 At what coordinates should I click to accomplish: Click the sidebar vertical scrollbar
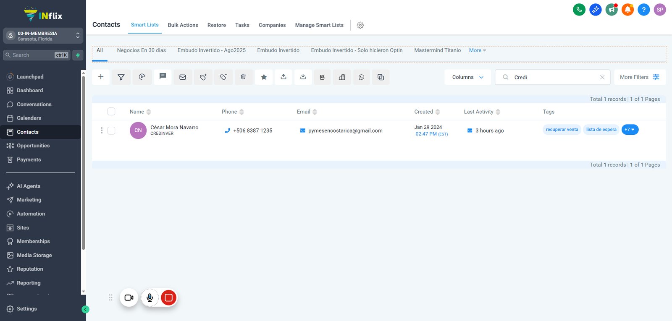pyautogui.click(x=83, y=163)
